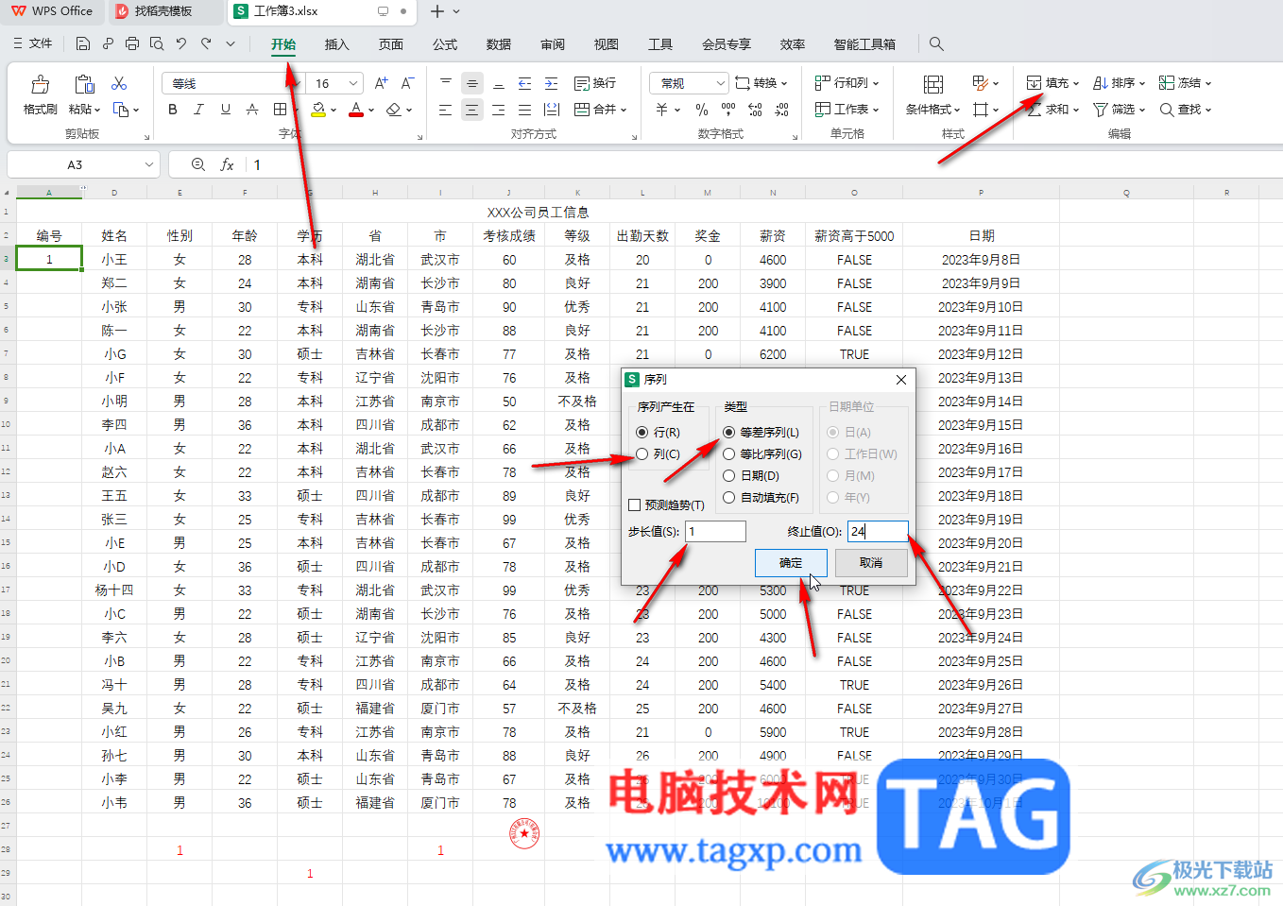Decrease font size with A- icon
This screenshot has height=906, width=1283.
pos(408,83)
